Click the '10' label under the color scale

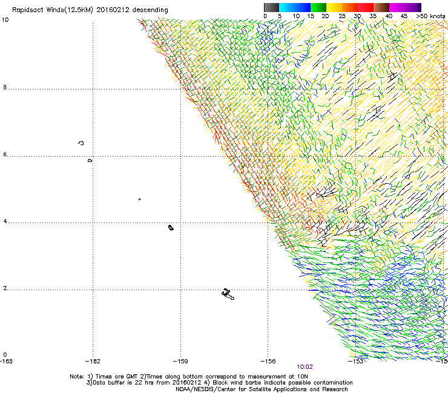tap(296, 16)
